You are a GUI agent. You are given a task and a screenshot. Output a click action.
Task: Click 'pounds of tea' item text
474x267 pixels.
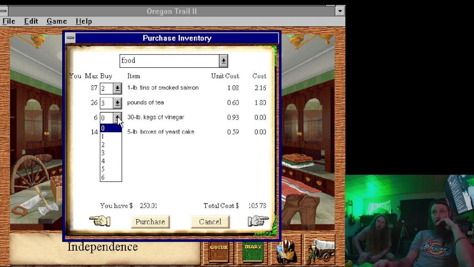146,102
